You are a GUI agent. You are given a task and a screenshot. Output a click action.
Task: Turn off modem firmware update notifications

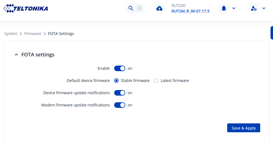click(x=120, y=105)
